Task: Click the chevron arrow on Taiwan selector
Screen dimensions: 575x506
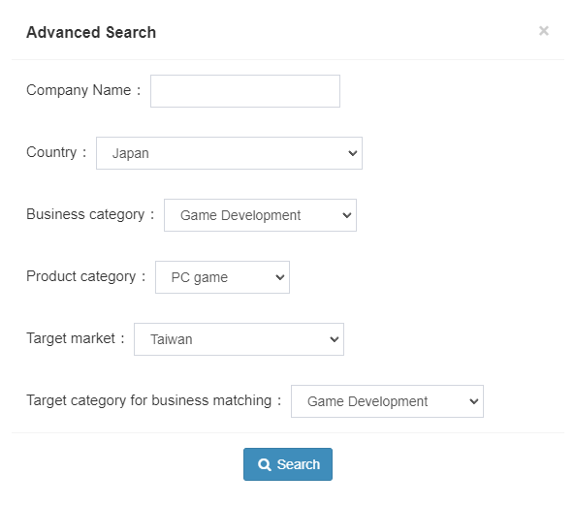Action: point(335,339)
